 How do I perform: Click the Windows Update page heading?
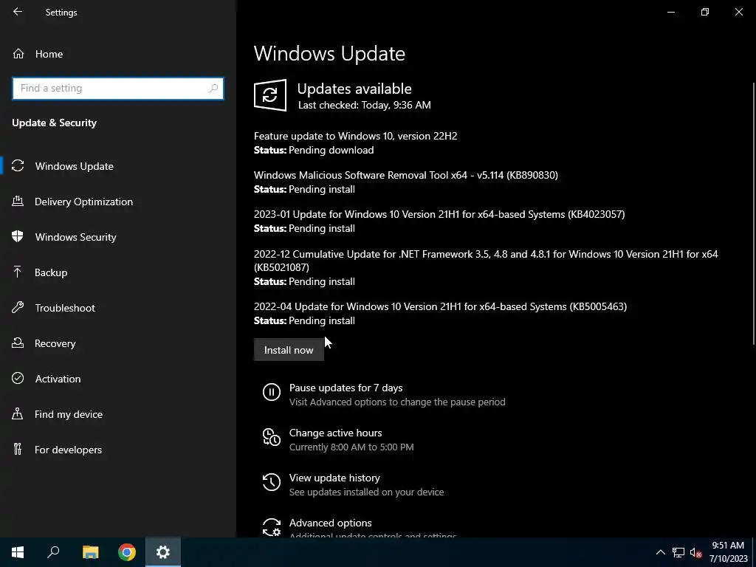[329, 53]
